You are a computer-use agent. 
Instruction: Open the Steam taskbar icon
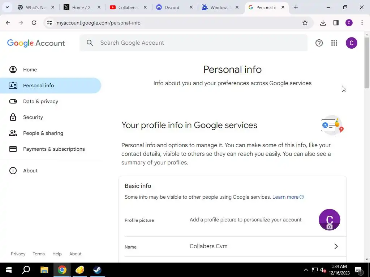97,270
